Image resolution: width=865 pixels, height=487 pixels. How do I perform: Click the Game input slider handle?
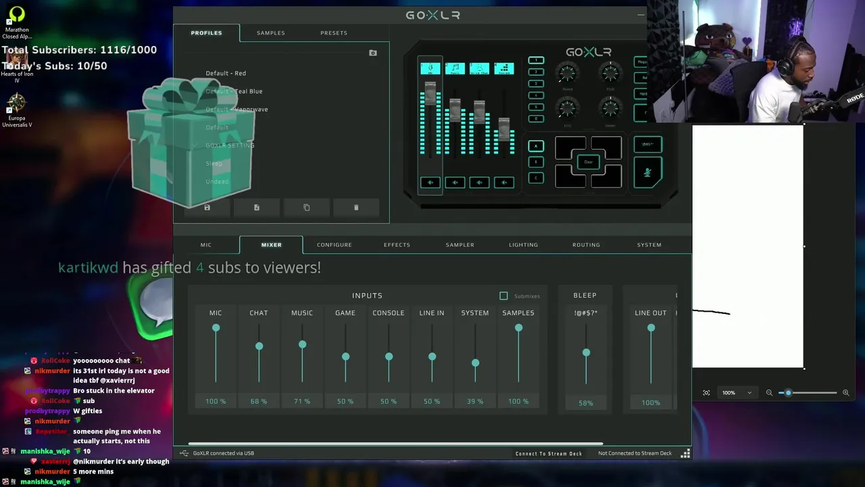[345, 356]
